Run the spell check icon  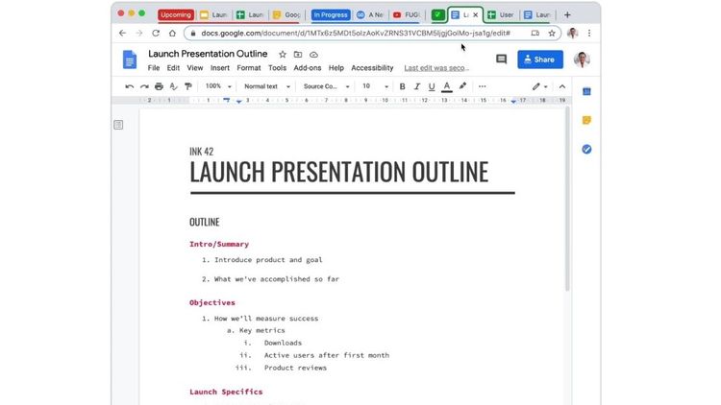coord(173,86)
